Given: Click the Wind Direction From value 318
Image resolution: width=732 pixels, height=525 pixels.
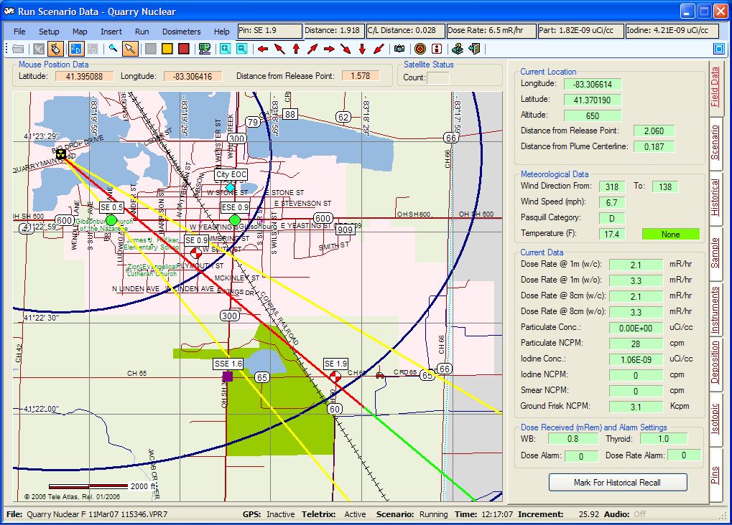Looking at the screenshot, I should (x=612, y=187).
